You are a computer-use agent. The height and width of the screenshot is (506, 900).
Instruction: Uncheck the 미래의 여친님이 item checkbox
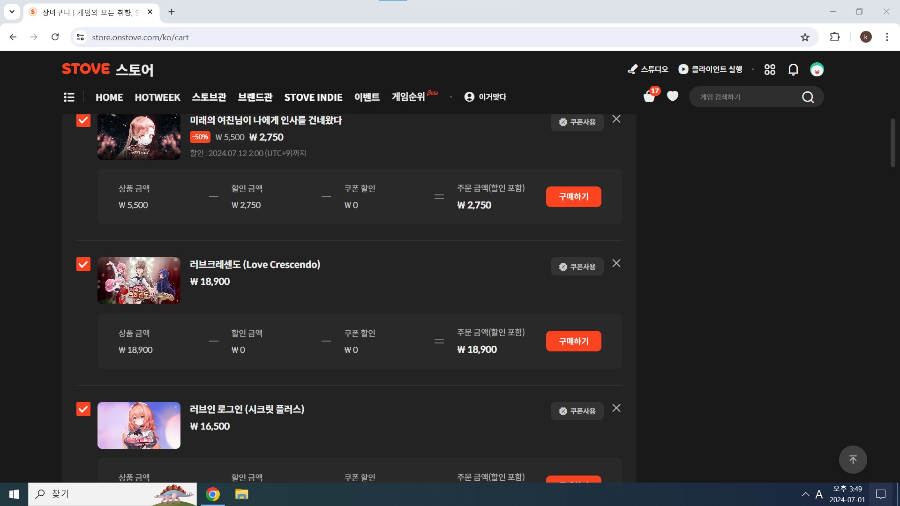83,120
